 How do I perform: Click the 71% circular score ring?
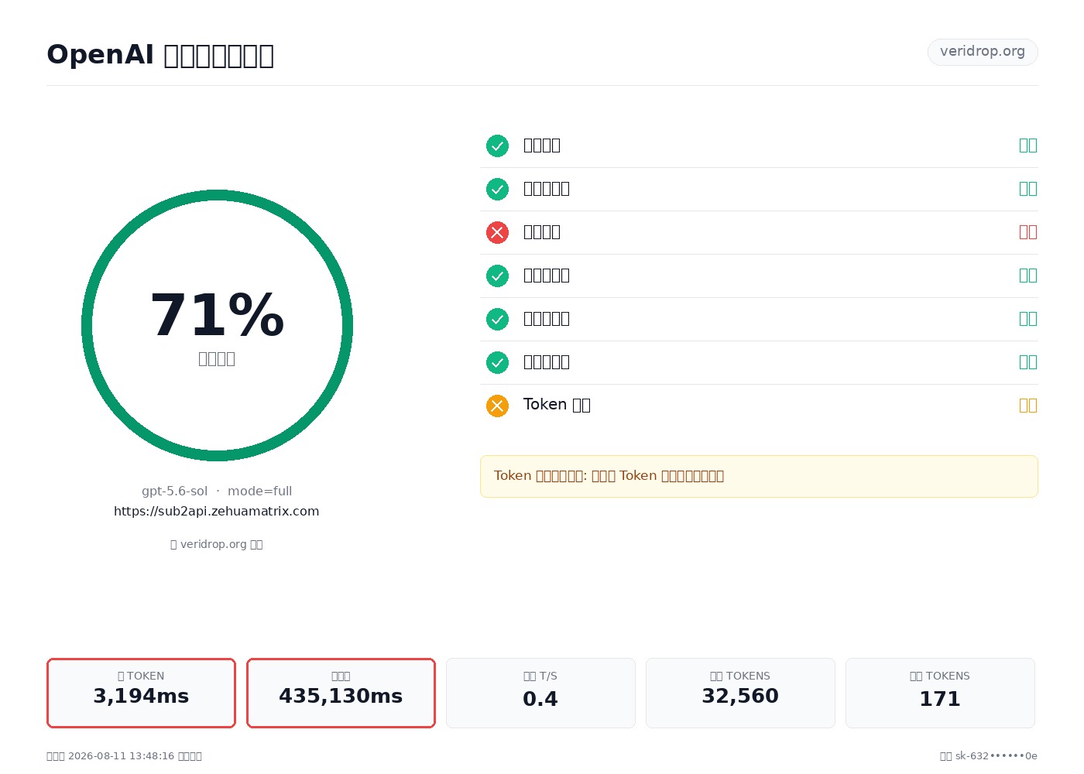[217, 325]
